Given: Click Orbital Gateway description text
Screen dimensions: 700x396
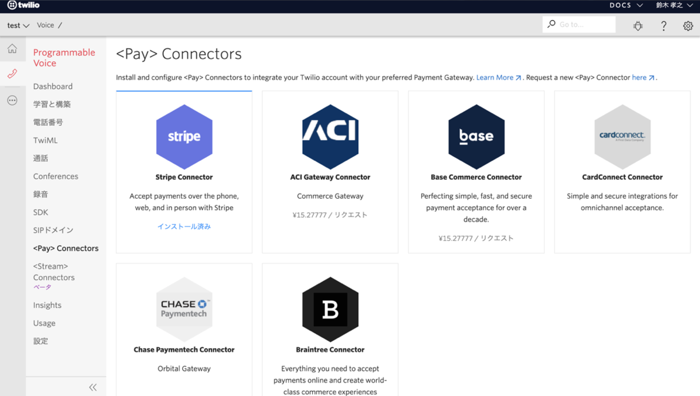Looking at the screenshot, I should click(x=184, y=369).
